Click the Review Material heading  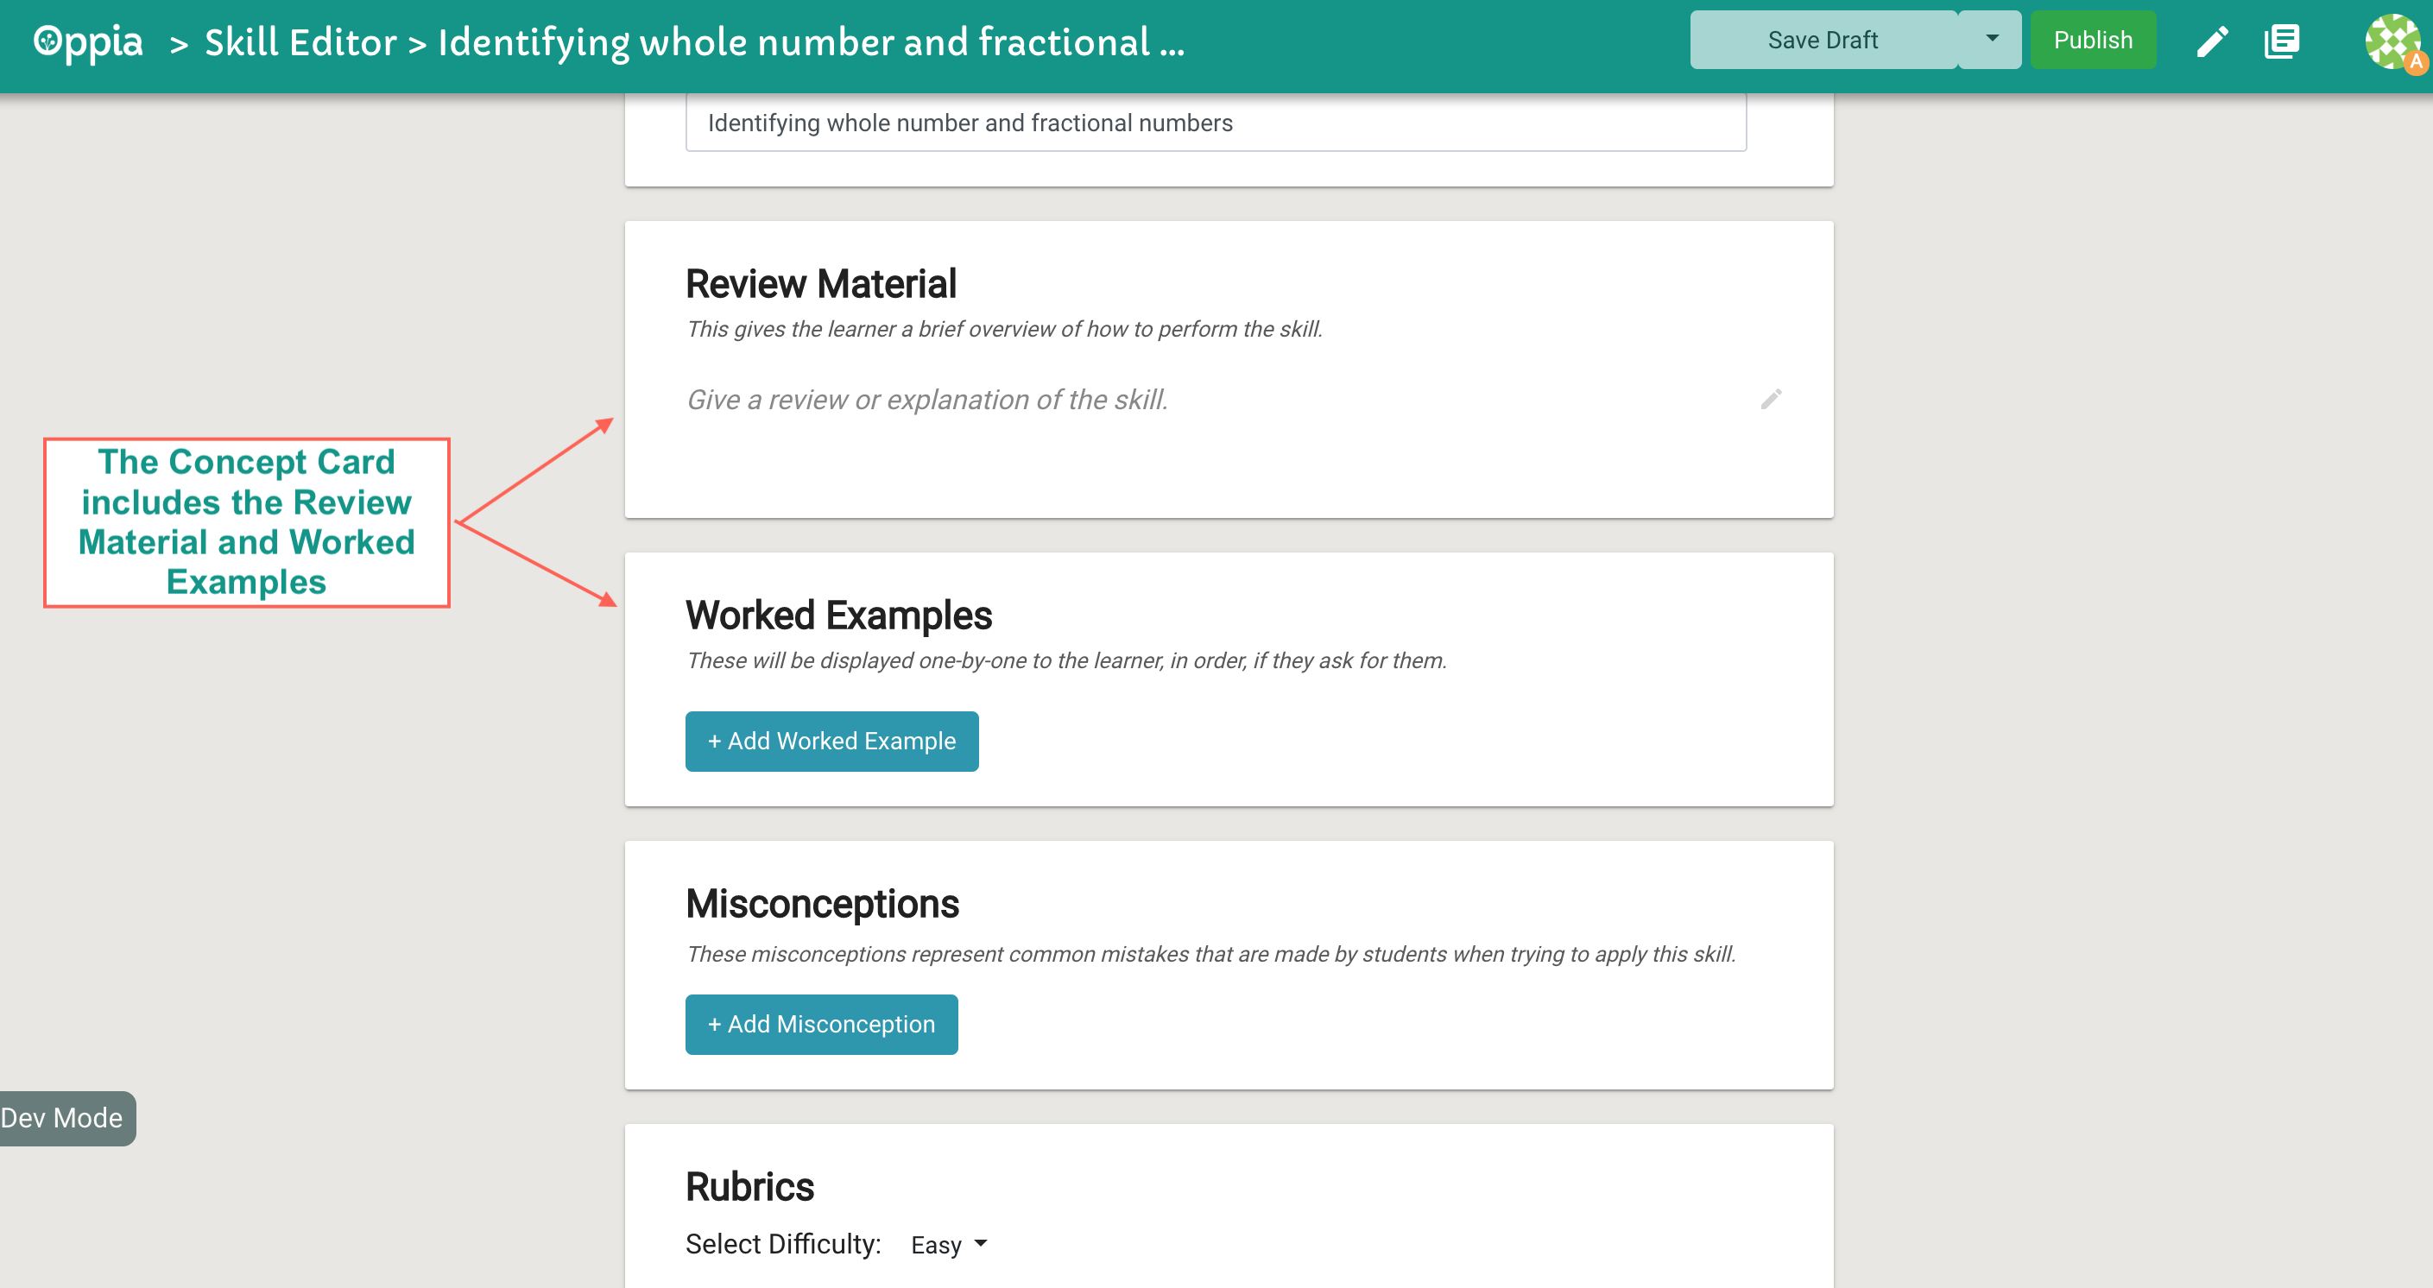821,284
